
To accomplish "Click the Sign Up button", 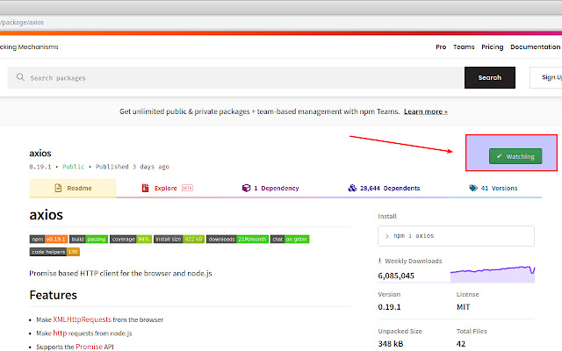I will (546, 77).
